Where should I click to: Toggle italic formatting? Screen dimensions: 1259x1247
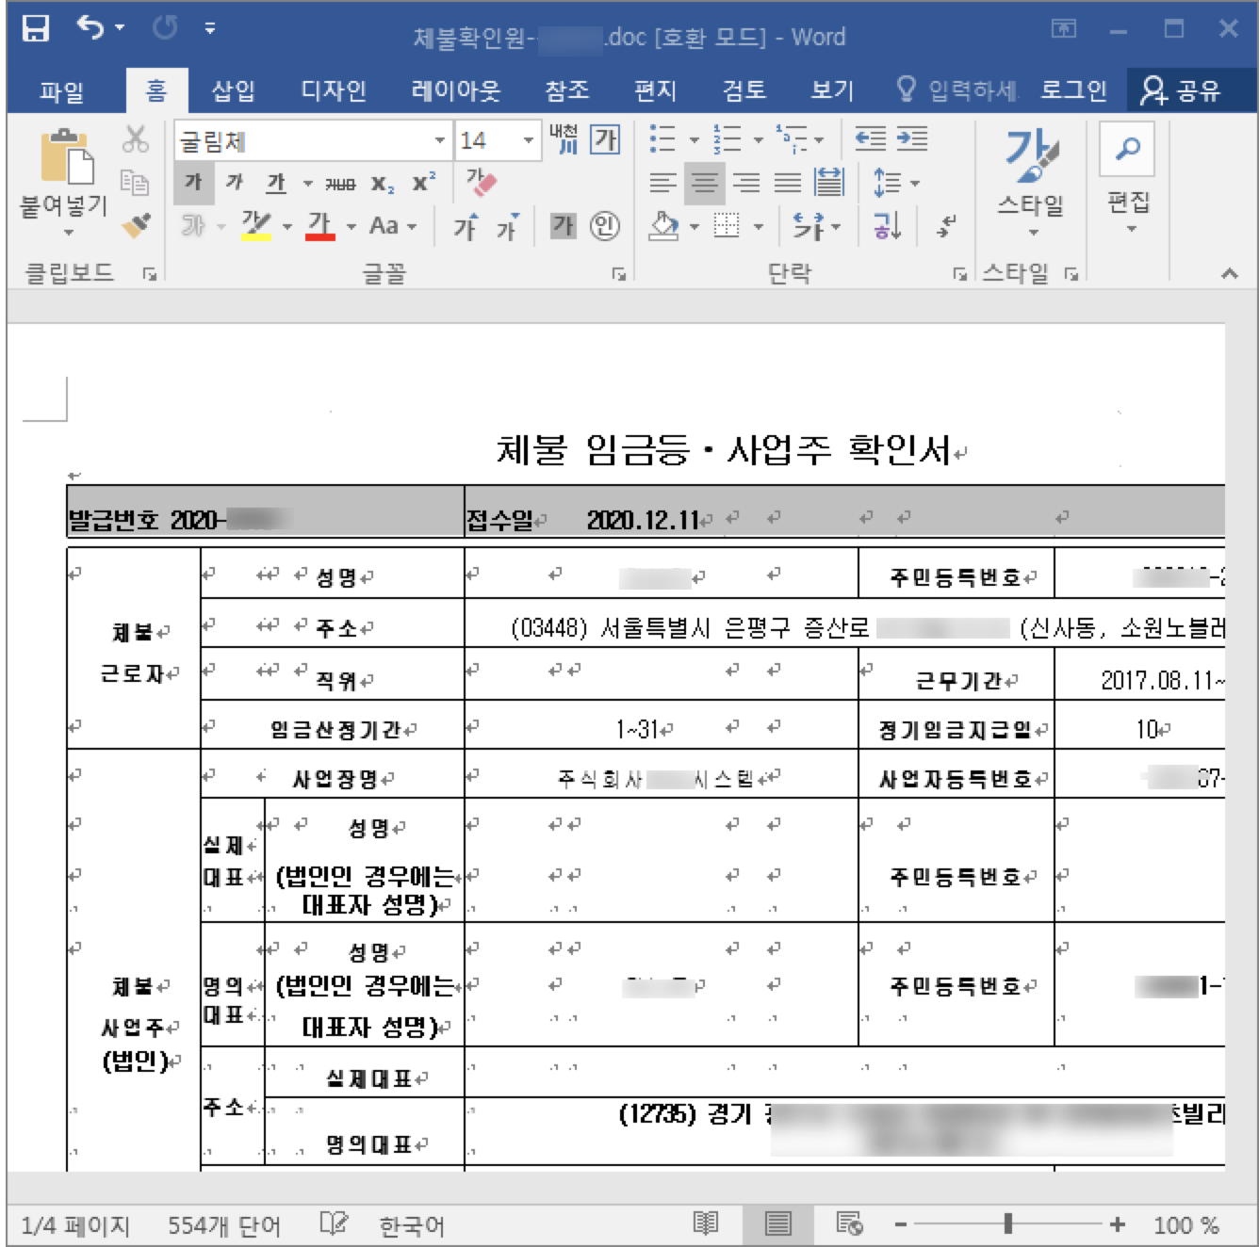click(234, 183)
